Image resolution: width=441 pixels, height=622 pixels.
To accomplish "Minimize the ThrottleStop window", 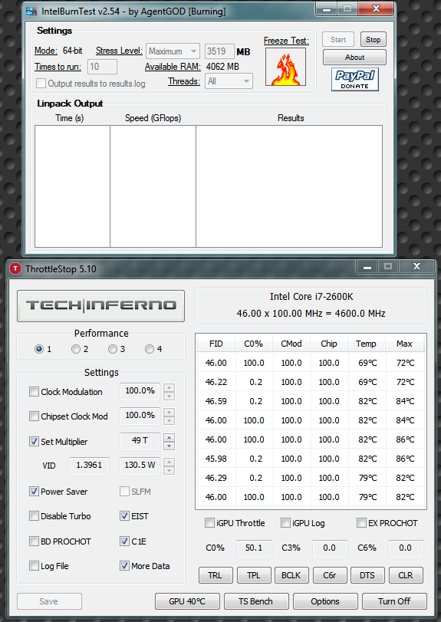I will point(367,267).
